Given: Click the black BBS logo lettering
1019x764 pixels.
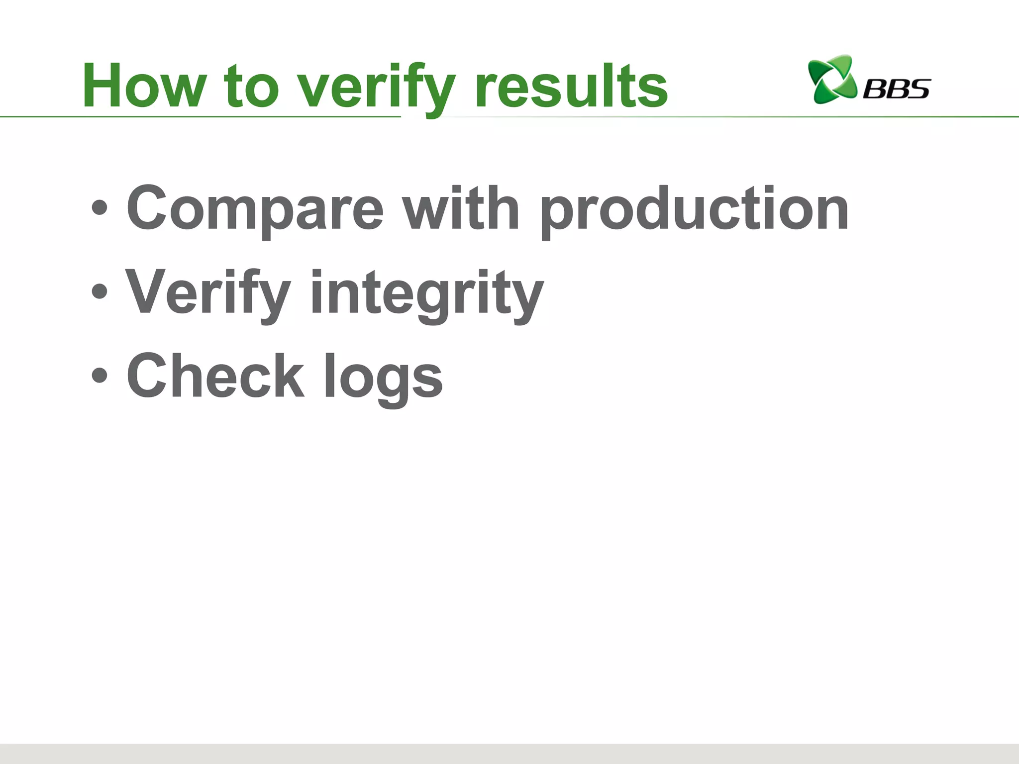Looking at the screenshot, I should tap(896, 89).
